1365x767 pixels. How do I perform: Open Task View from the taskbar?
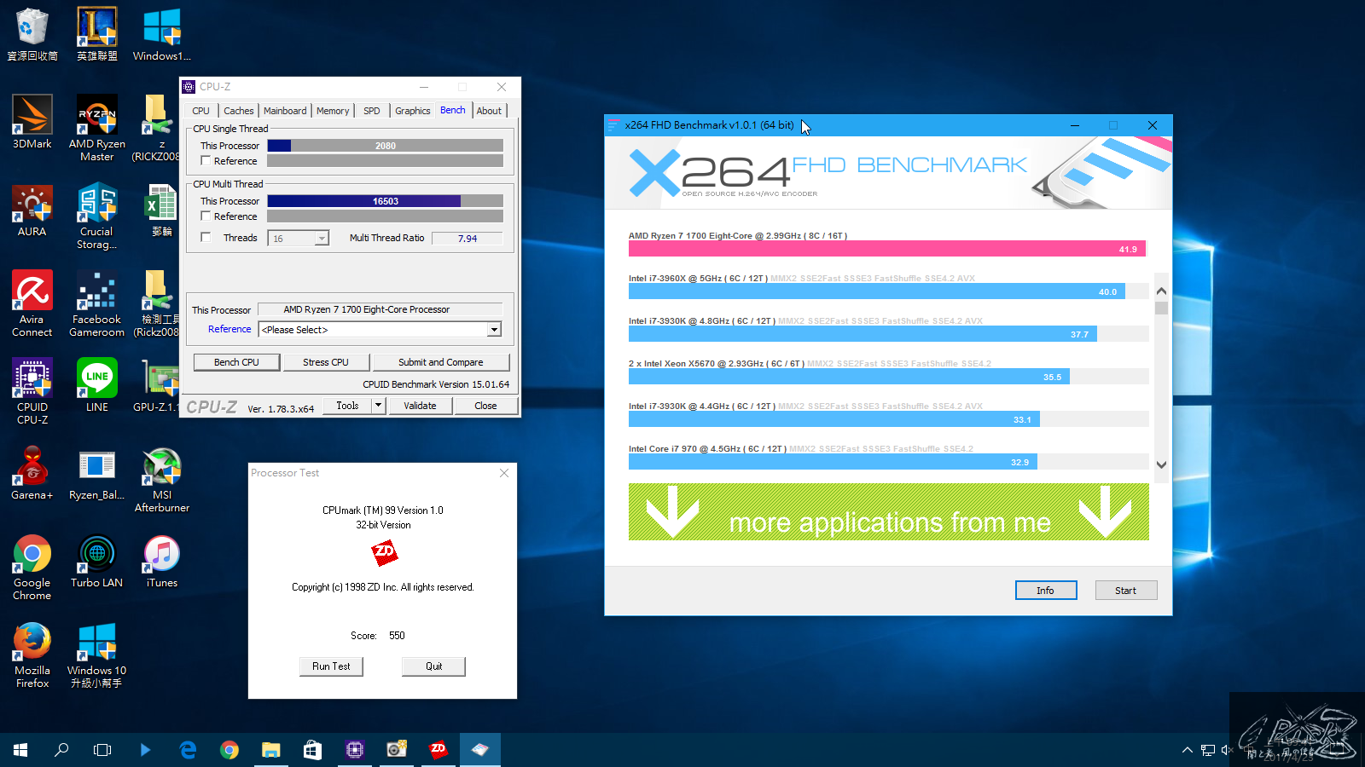point(102,750)
